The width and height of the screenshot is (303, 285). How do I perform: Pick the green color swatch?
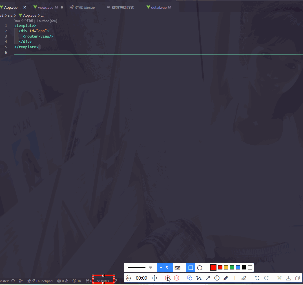pyautogui.click(x=232, y=267)
